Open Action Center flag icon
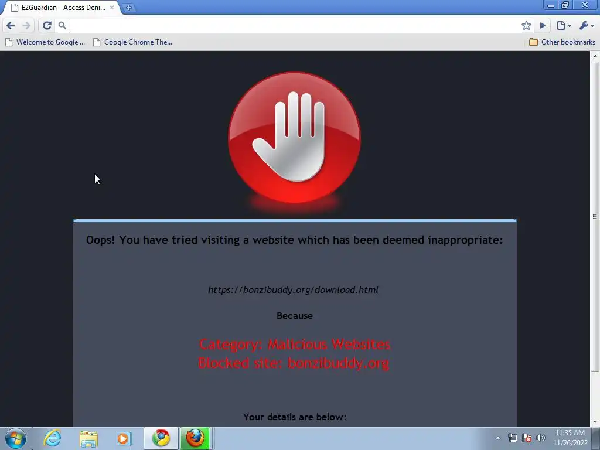Screen dimensions: 600x450 pyautogui.click(x=527, y=438)
